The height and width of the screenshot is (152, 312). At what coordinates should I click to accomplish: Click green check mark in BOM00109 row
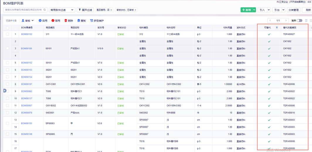click(x=269, y=134)
